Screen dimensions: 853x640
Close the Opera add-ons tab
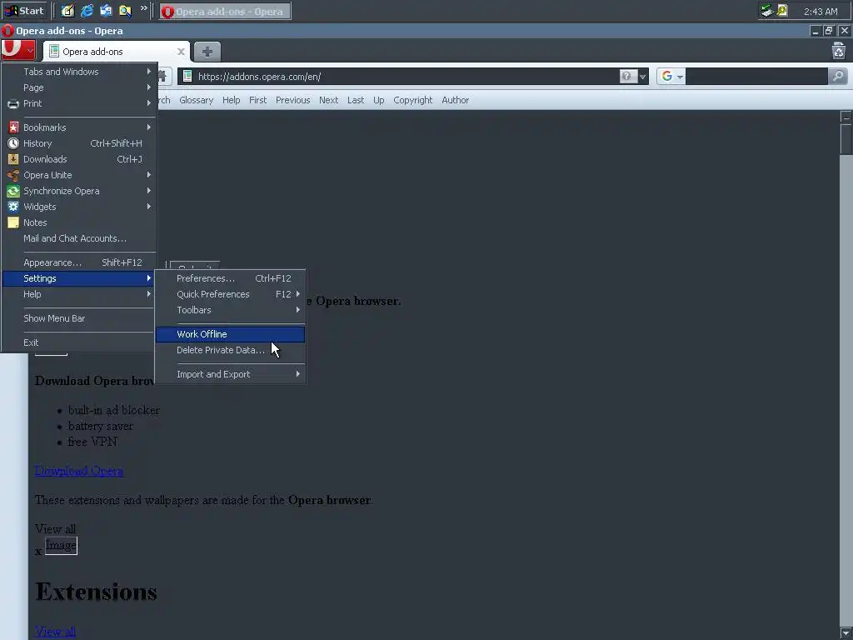181,52
